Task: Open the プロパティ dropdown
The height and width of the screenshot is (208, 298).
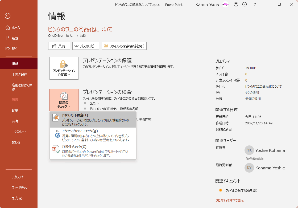Action: point(224,61)
